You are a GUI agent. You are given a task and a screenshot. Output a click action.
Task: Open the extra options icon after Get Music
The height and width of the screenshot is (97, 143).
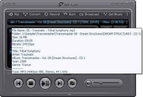click(127, 14)
